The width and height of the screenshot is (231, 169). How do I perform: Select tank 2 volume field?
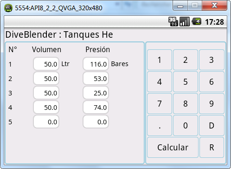pos(46,78)
